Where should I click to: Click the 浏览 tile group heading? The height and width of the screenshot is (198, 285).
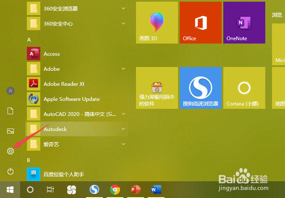click(277, 15)
